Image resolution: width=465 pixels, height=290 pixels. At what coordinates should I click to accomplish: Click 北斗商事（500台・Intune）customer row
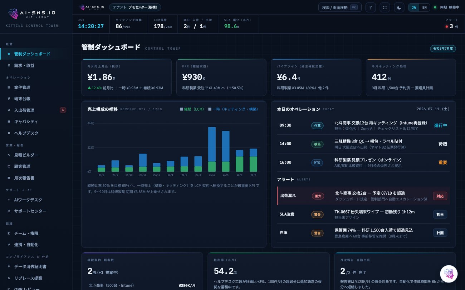click(x=142, y=285)
